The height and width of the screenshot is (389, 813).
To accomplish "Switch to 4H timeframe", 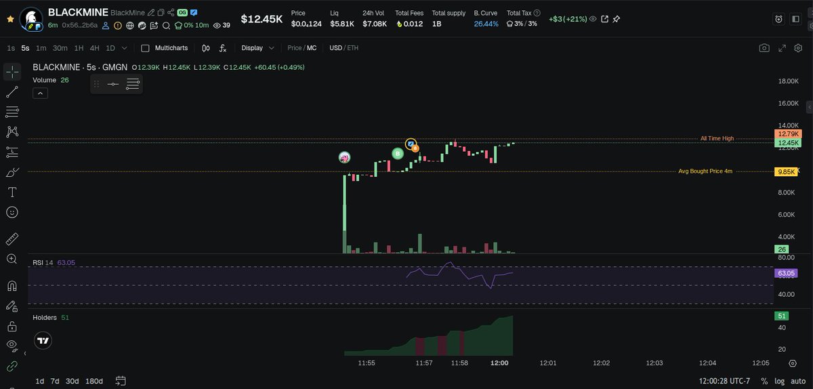I will 94,48.
